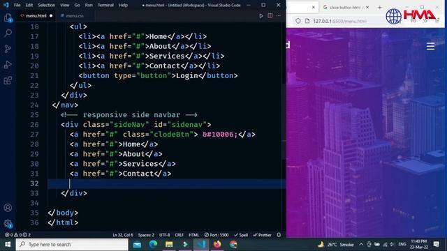Split the editor to the right

(x=270, y=15)
